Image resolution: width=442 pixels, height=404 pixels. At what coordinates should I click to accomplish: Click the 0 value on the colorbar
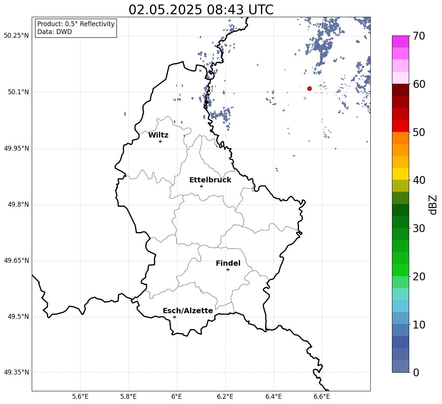tap(416, 372)
